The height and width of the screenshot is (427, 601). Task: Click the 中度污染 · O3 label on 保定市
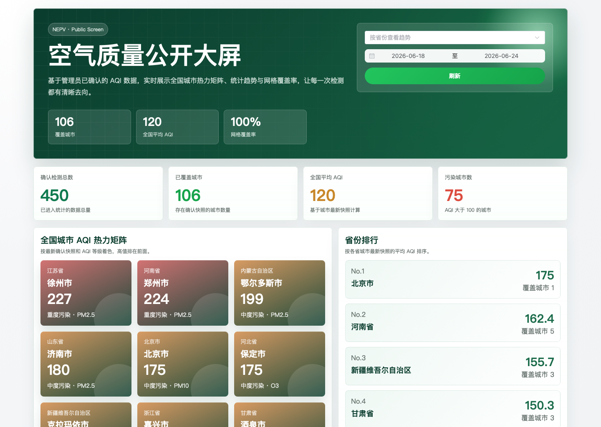(x=260, y=386)
